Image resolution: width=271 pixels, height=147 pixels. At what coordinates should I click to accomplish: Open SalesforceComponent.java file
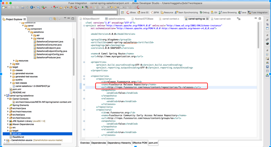[48, 41]
